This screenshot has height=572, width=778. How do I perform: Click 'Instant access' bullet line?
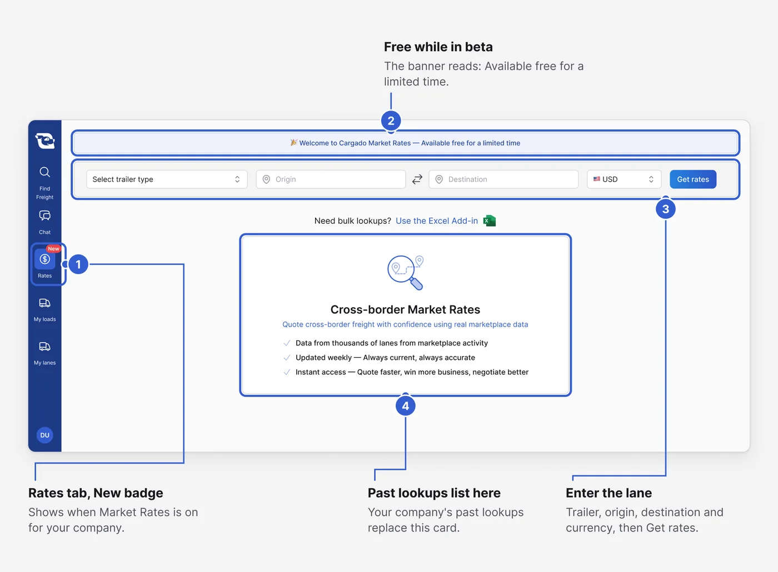(412, 372)
